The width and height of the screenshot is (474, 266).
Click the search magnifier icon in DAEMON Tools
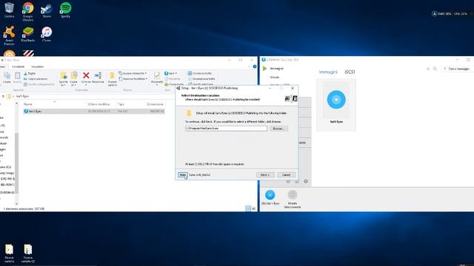435,69
